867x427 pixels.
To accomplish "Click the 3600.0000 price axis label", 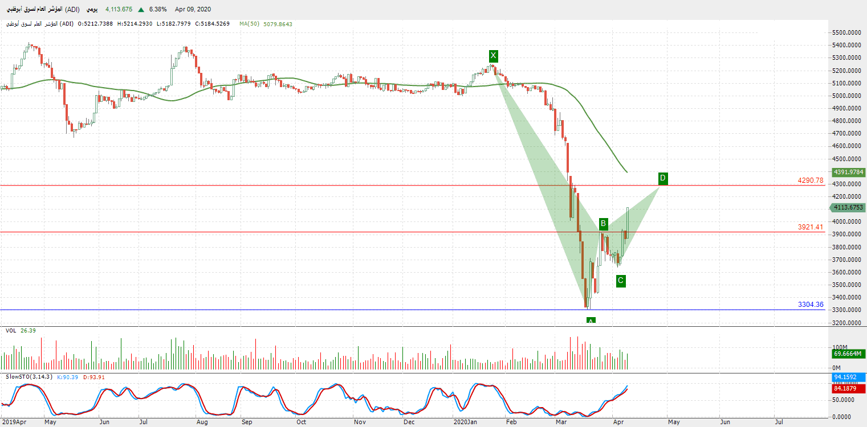I will [846, 272].
